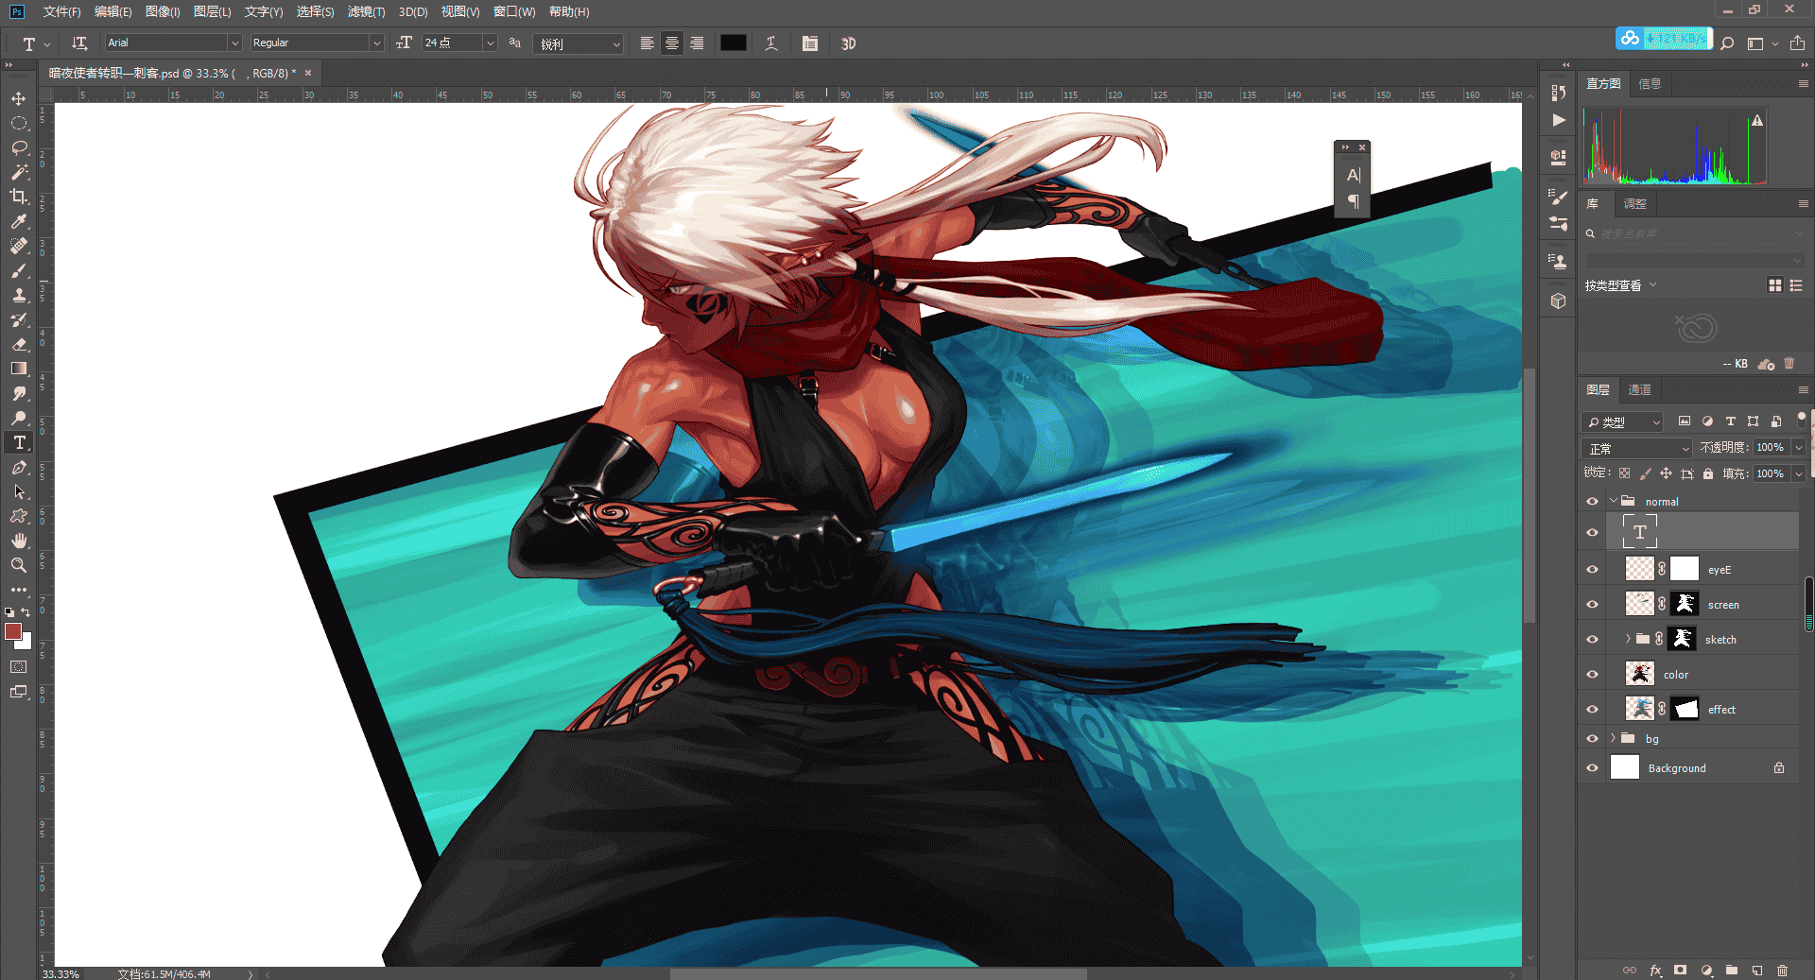The height and width of the screenshot is (980, 1815).
Task: Hide the effect layer visibility eye
Action: [x=1592, y=710]
